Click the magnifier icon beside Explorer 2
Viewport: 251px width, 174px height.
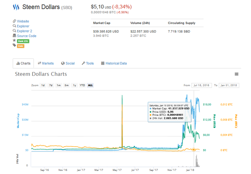[x=15, y=30]
